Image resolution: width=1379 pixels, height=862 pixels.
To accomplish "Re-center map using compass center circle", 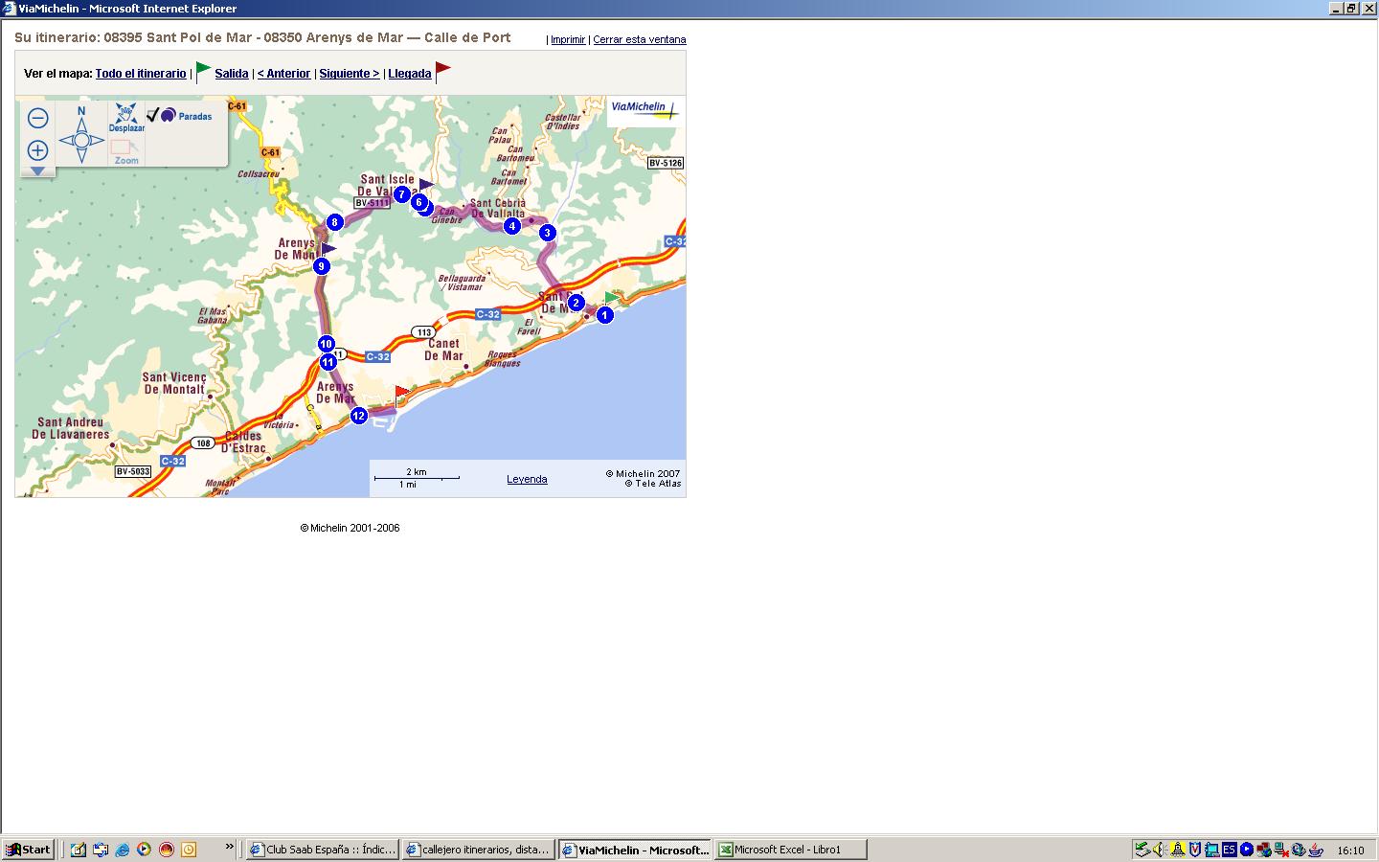I will [81, 141].
